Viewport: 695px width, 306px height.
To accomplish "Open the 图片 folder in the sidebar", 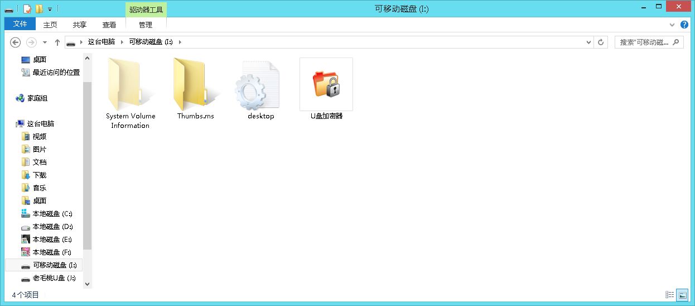I will pyautogui.click(x=40, y=150).
